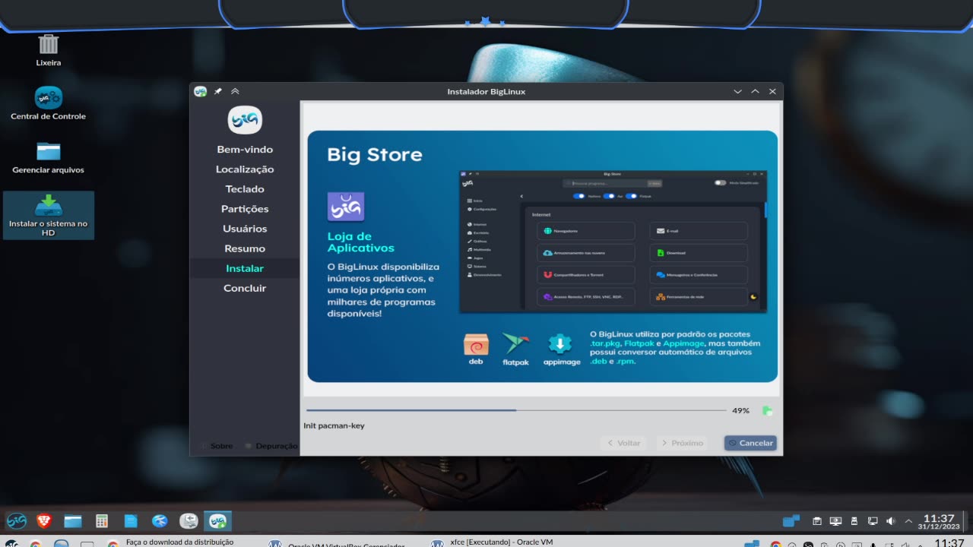Click the installer window's BigLinux title icon

[201, 91]
